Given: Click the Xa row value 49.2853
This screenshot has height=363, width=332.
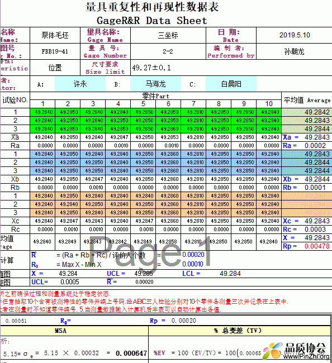Looking at the screenshot, I should (x=169, y=137).
